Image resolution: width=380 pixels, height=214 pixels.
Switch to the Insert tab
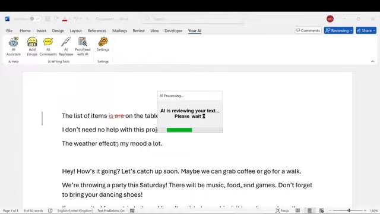(41, 30)
